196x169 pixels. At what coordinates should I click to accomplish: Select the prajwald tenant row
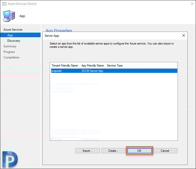(x=114, y=71)
